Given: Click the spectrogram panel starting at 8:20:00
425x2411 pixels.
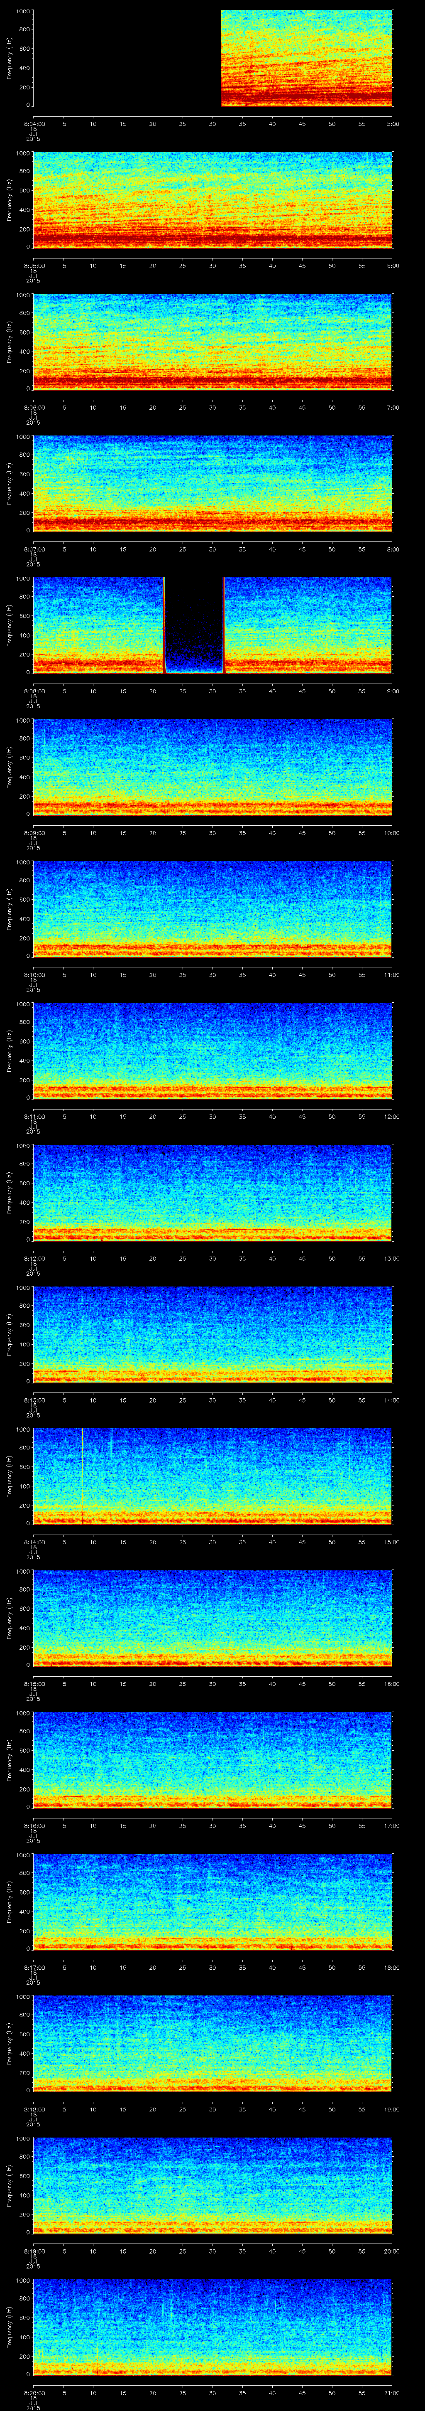Looking at the screenshot, I should (212, 2327).
